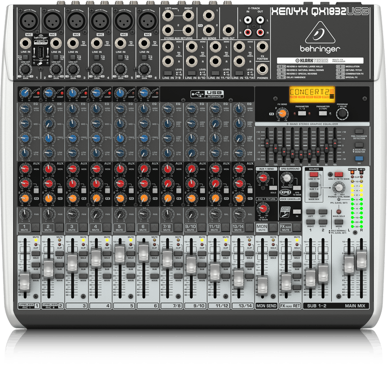This screenshot has width=387, height=369.
Task: Click the 2-TRACK OUT right red RCA jack
Action: pos(260,32)
